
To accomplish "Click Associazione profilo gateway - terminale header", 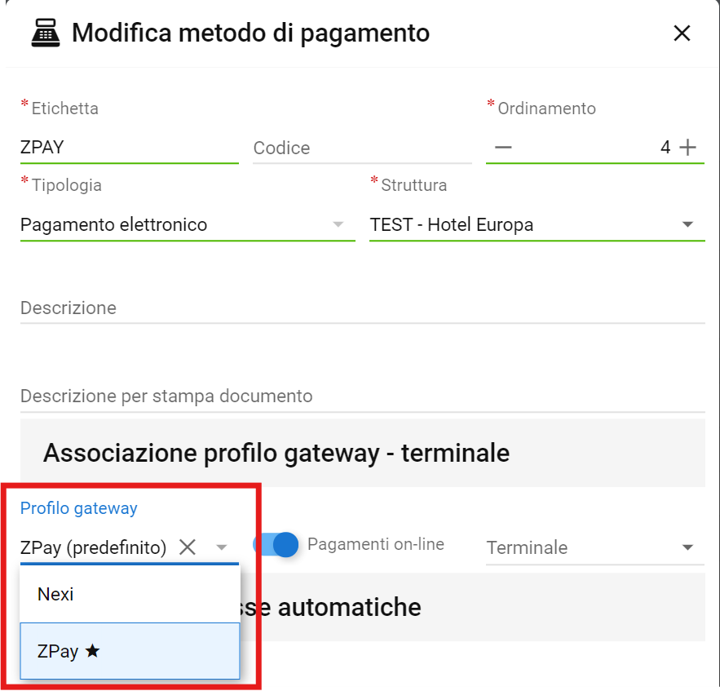I will click(276, 453).
